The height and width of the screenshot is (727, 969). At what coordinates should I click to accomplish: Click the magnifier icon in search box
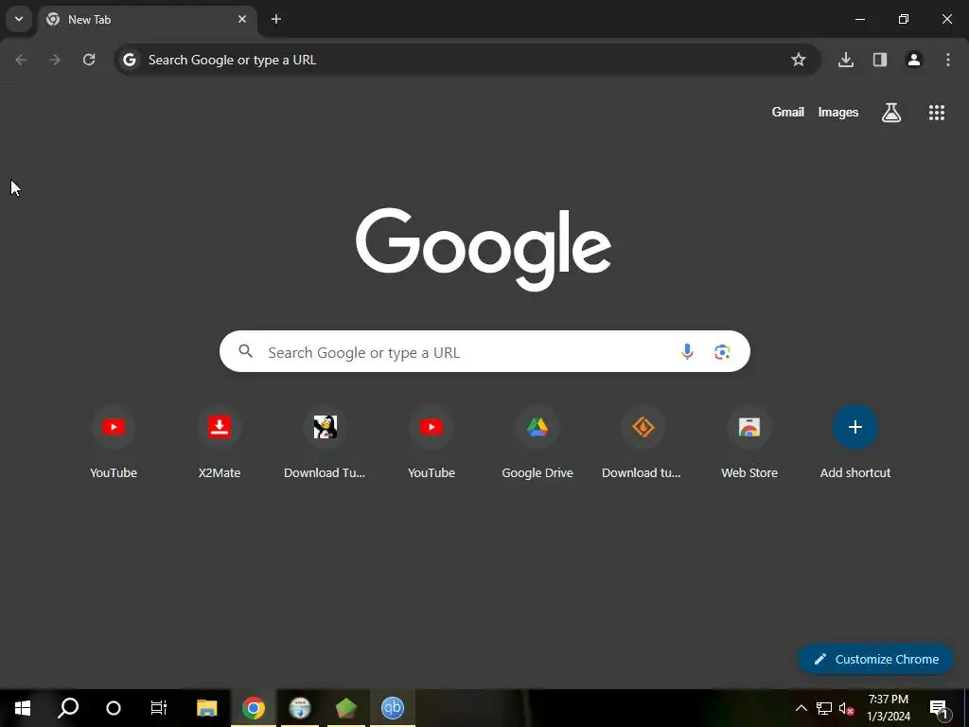pos(245,352)
